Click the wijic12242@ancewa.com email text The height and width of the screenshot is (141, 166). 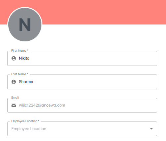[42, 105]
